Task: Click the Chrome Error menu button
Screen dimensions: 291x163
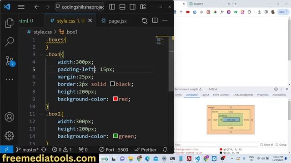Action: pos(283,12)
